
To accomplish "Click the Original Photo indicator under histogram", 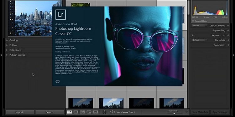I will [x=200, y=21].
